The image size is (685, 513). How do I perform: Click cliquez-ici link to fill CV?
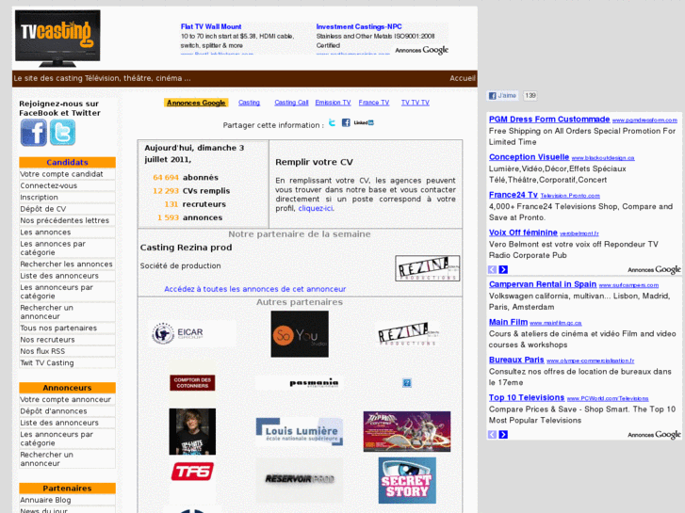[316, 208]
